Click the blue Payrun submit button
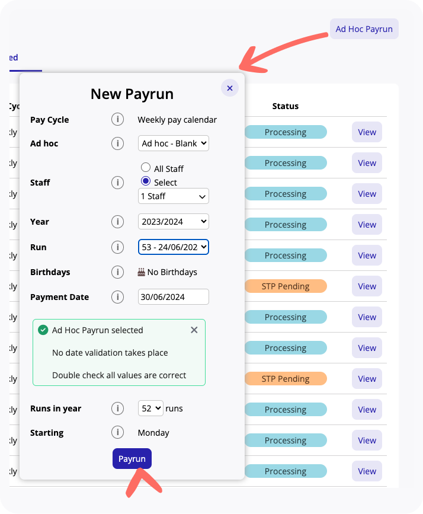Viewport: 423px width, 514px height. tap(132, 459)
